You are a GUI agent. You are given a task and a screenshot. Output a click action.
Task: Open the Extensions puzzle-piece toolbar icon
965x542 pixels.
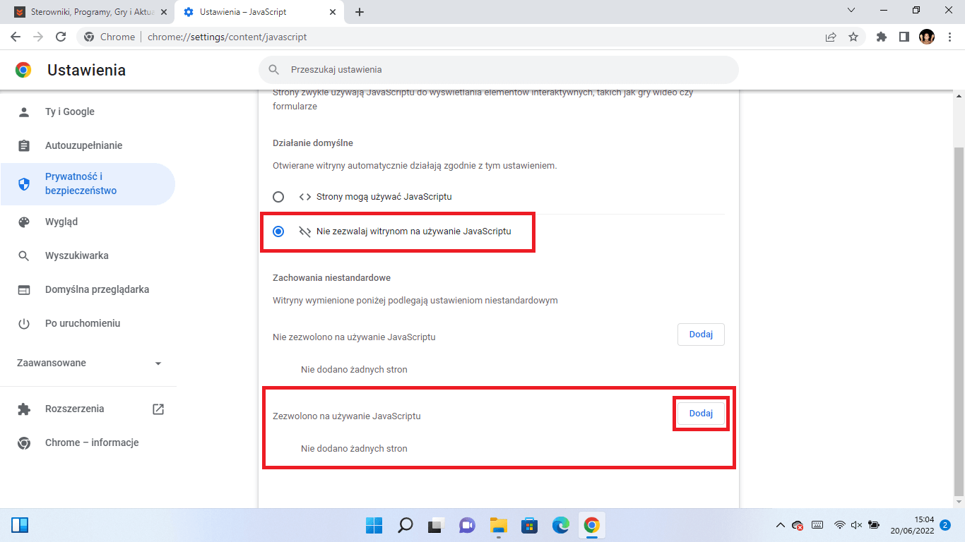tap(881, 37)
